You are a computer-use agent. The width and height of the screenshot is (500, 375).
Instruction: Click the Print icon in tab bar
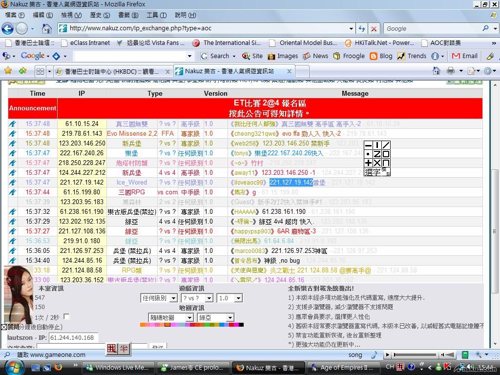coord(450,71)
